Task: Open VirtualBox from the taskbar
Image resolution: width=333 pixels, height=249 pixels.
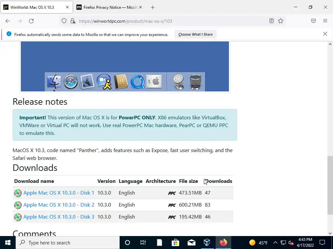Action: [207, 243]
